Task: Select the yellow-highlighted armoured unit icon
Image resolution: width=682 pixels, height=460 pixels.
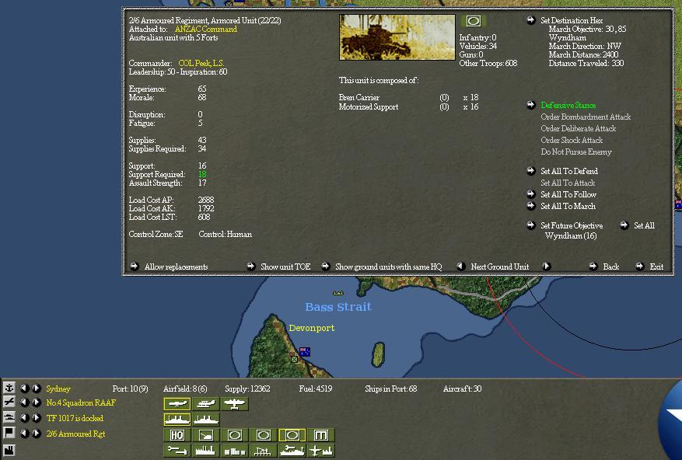Action: coord(292,435)
